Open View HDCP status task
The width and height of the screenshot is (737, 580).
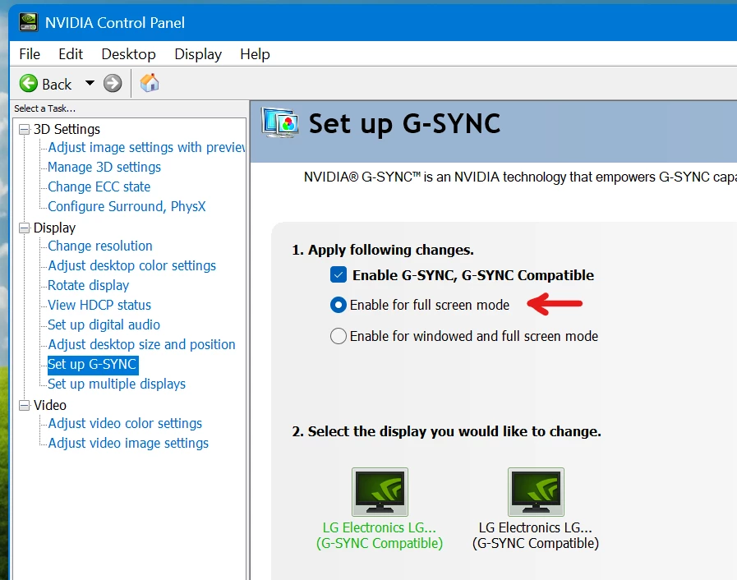click(99, 305)
